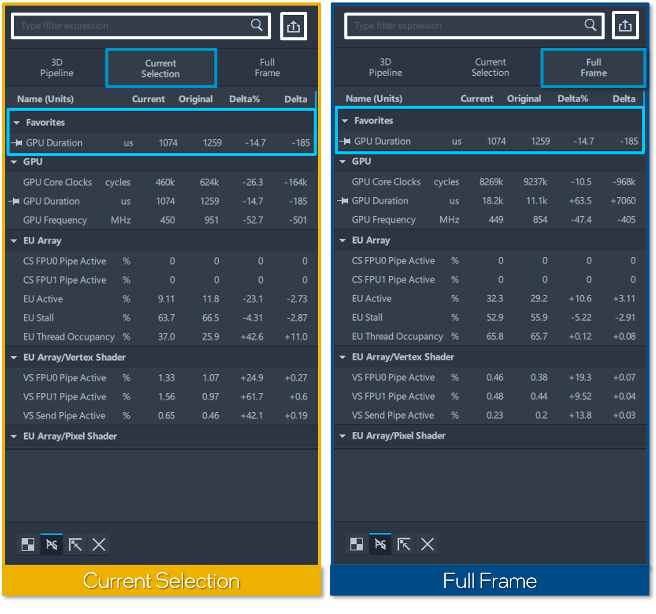656x614 pixels.
Task: Sort by Original column in the Full Frame panel
Action: 524,99
